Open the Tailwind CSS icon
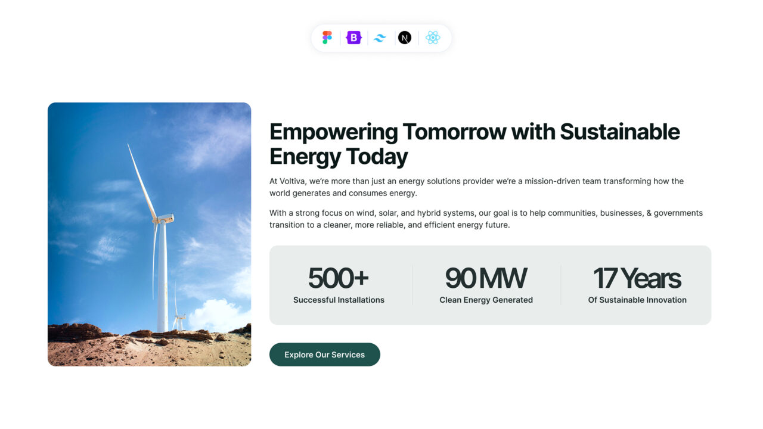 click(380, 38)
